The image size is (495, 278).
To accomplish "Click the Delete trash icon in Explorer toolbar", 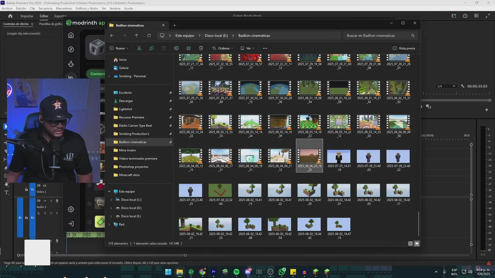I will coord(201,48).
